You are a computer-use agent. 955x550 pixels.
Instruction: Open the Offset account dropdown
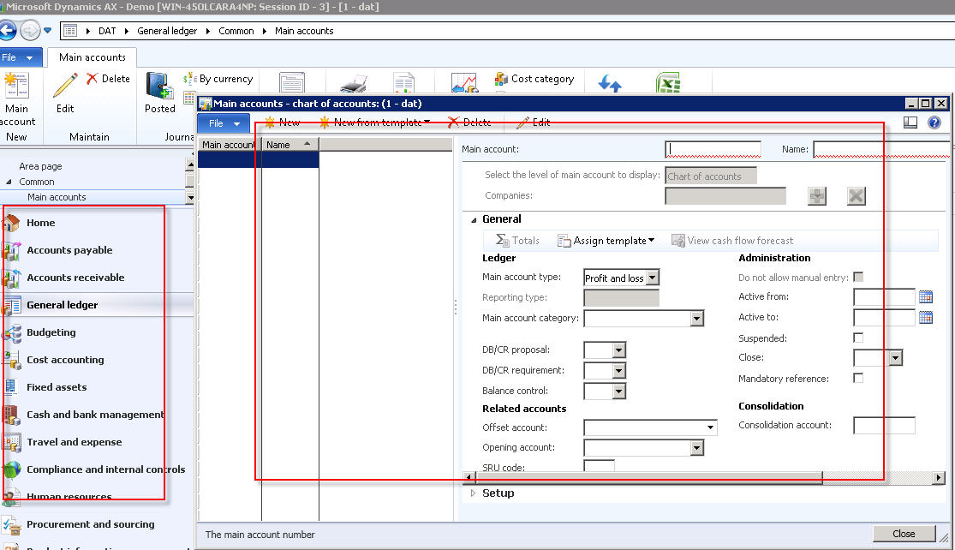(x=710, y=427)
